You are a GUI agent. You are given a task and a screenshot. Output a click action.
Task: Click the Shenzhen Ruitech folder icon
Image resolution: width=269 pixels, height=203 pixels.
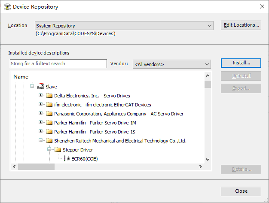pyautogui.click(x=49, y=140)
